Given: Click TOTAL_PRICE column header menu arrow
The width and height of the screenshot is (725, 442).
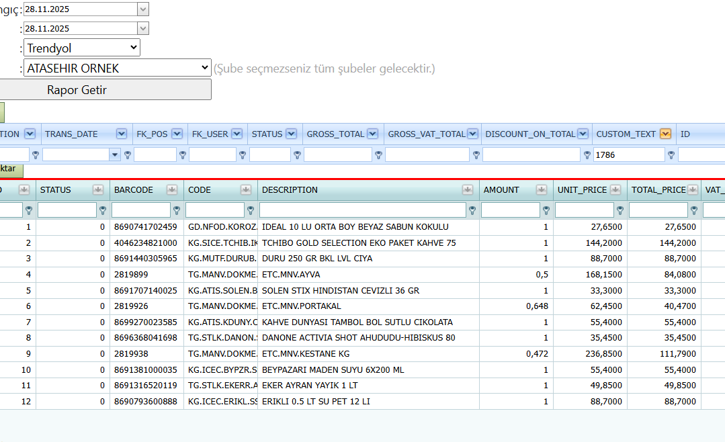Looking at the screenshot, I should click(693, 189).
